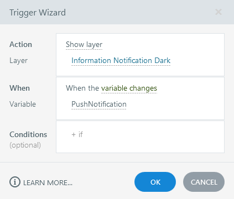Choose a different layer than Information Notification Dark

pyautogui.click(x=121, y=60)
